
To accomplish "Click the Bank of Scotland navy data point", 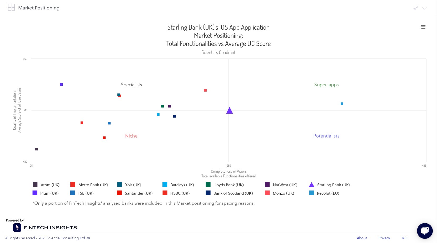I will tap(175, 116).
